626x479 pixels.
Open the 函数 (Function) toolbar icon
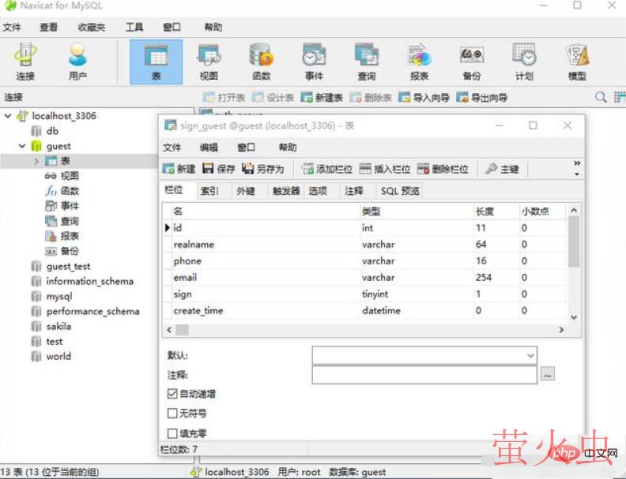[261, 62]
